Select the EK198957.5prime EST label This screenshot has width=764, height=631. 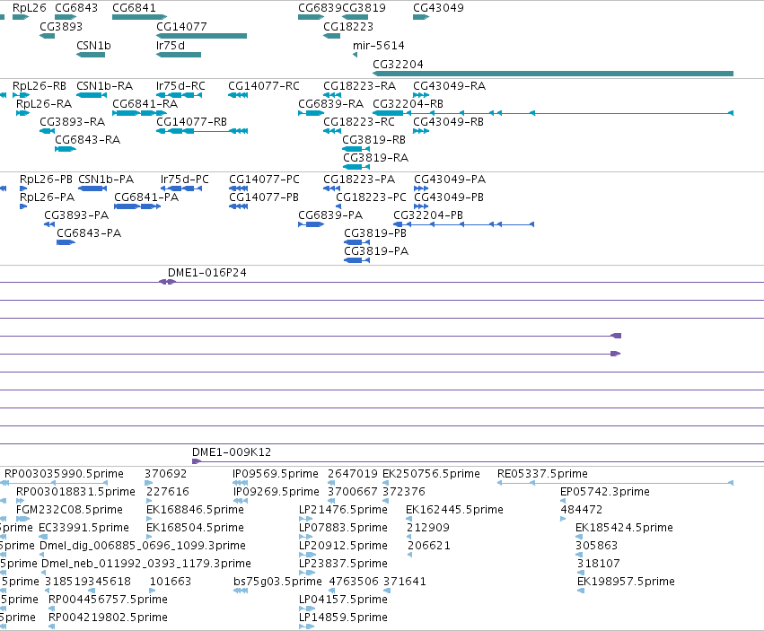(x=626, y=582)
